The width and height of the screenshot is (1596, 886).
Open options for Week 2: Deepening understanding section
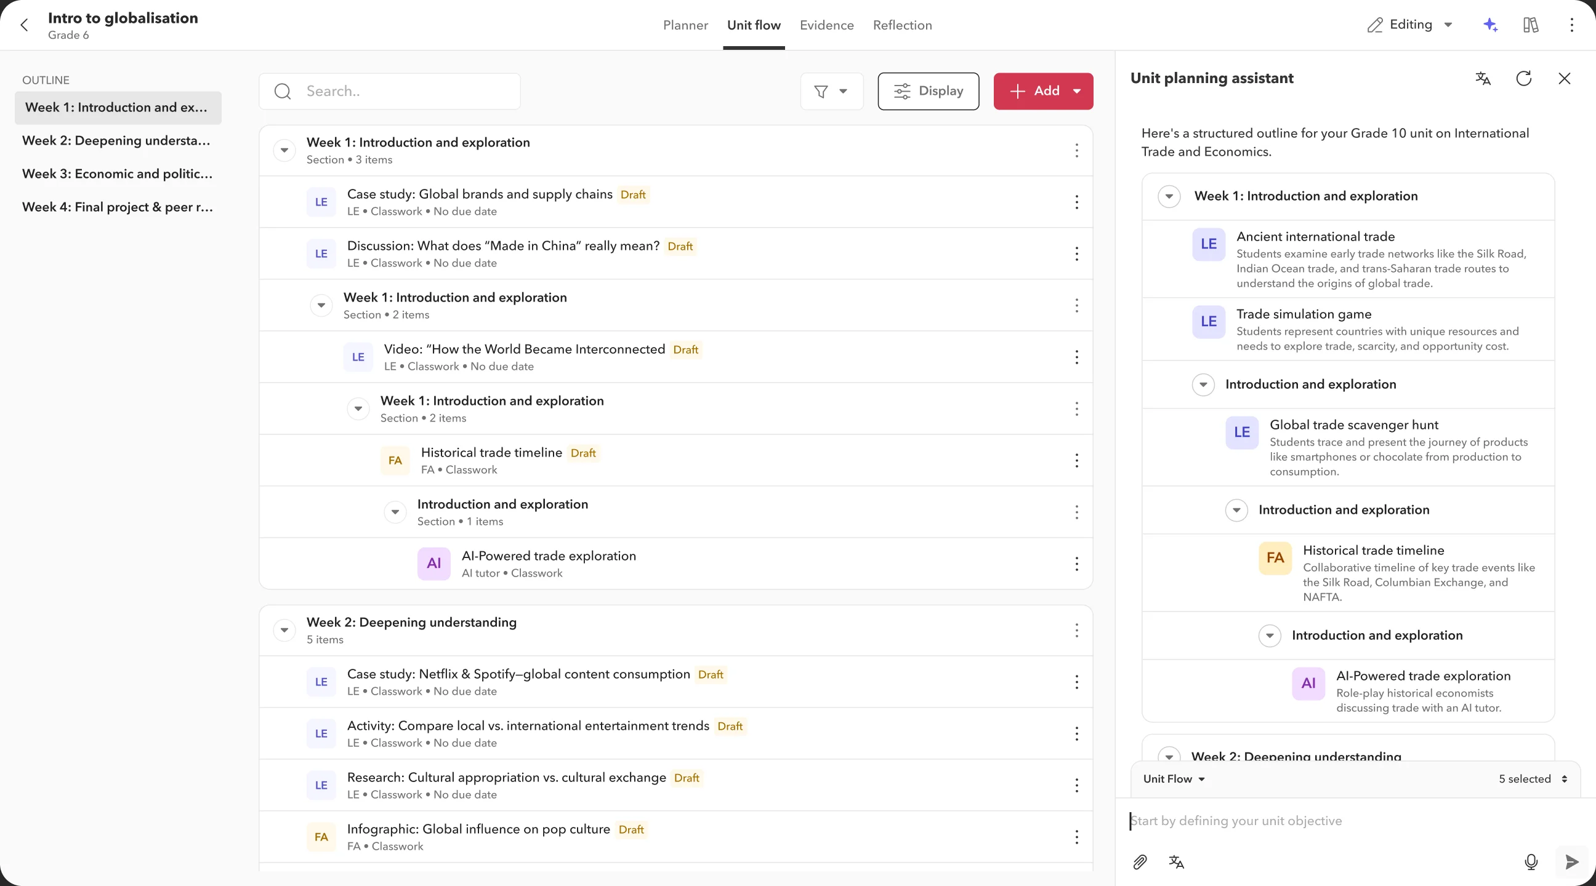(x=1077, y=630)
